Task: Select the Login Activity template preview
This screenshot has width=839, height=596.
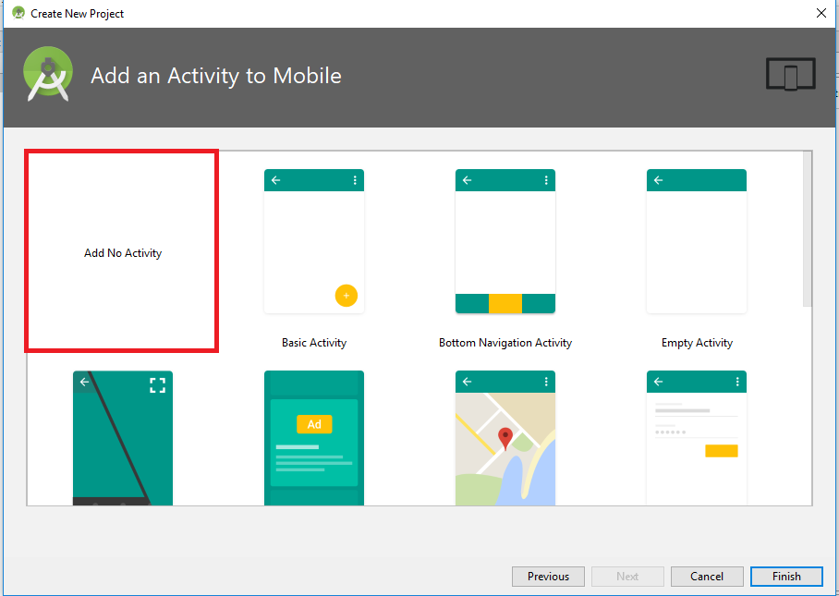Action: [696, 438]
